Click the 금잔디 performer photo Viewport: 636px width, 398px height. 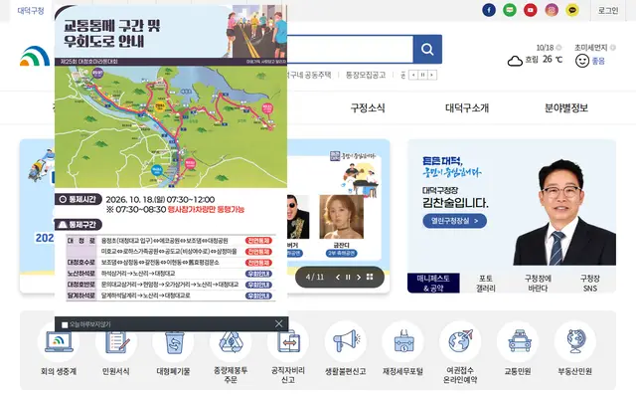click(x=341, y=217)
